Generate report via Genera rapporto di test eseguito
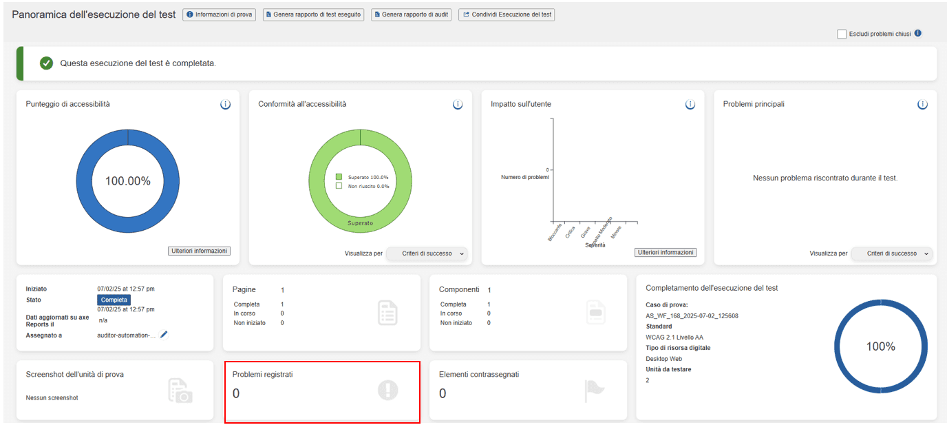Screen dimensions: 947x425 click(314, 14)
